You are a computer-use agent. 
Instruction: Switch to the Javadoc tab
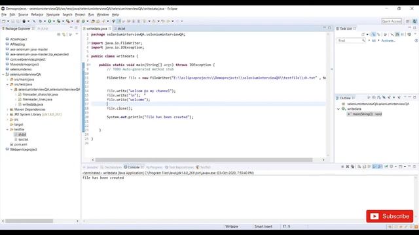(x=91, y=167)
